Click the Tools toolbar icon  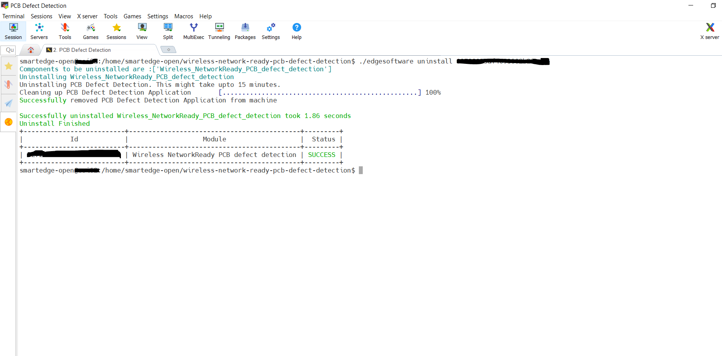(65, 31)
